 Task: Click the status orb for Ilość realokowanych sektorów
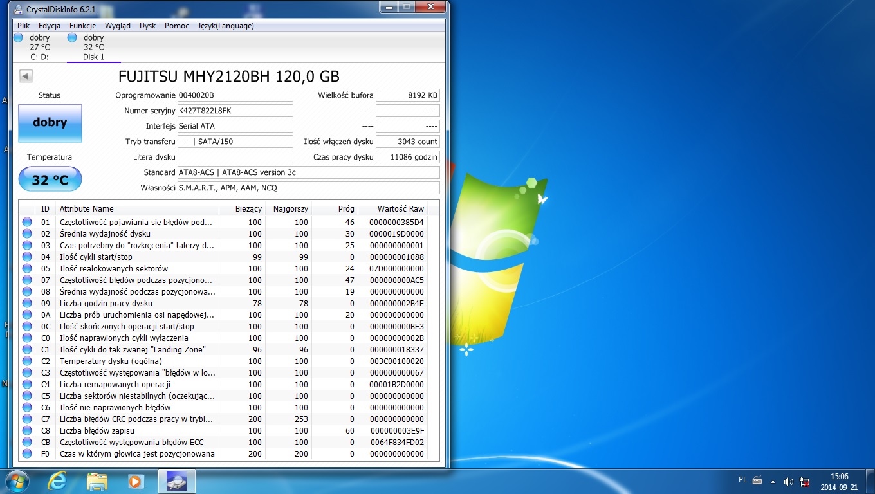[27, 268]
